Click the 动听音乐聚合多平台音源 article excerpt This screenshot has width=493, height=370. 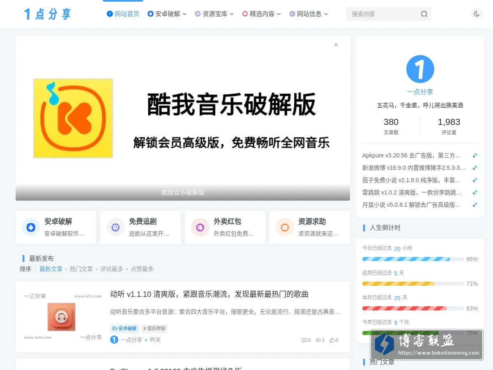tap(225, 312)
